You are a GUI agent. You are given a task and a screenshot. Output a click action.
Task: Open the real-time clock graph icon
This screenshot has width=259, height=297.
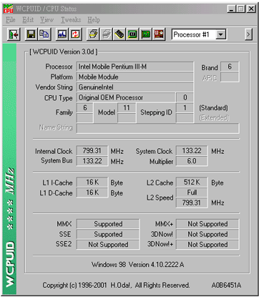(x=62, y=34)
